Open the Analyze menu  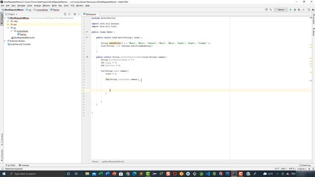tap(37, 5)
